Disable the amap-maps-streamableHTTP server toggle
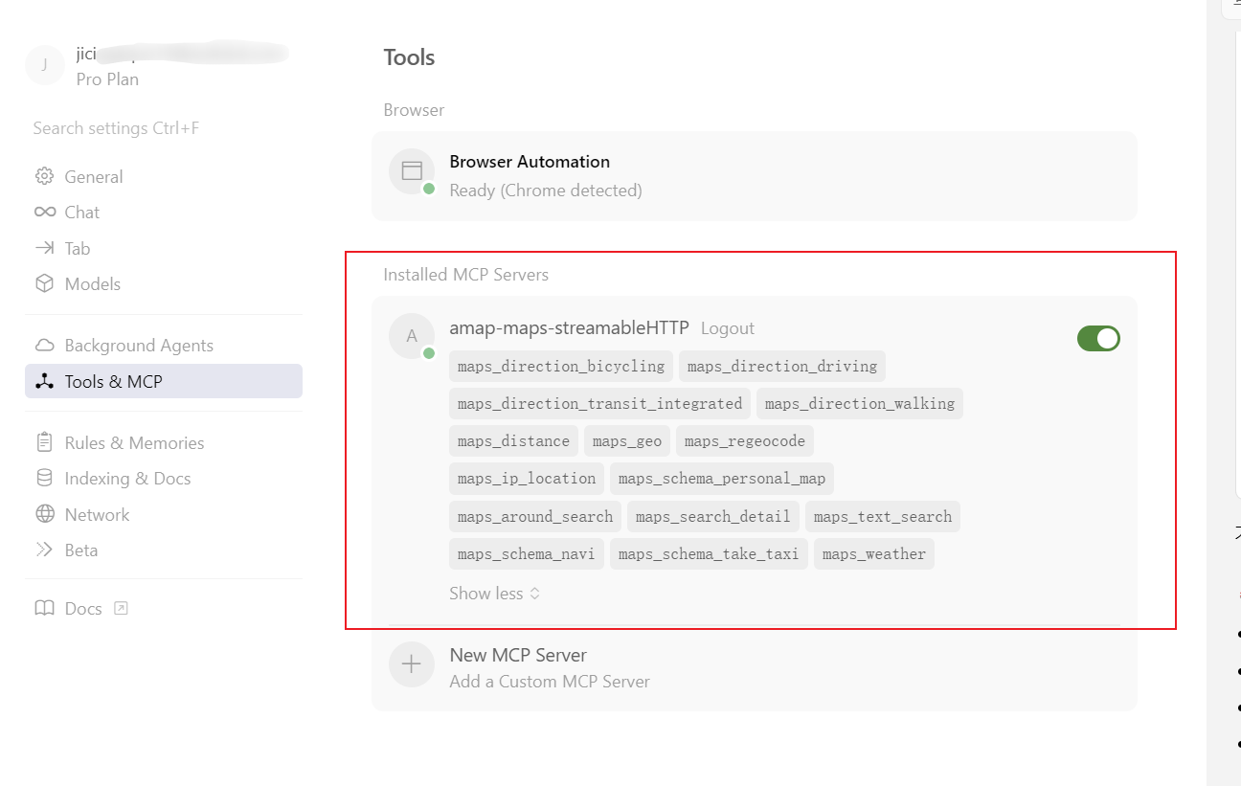The image size is (1241, 786). point(1098,338)
